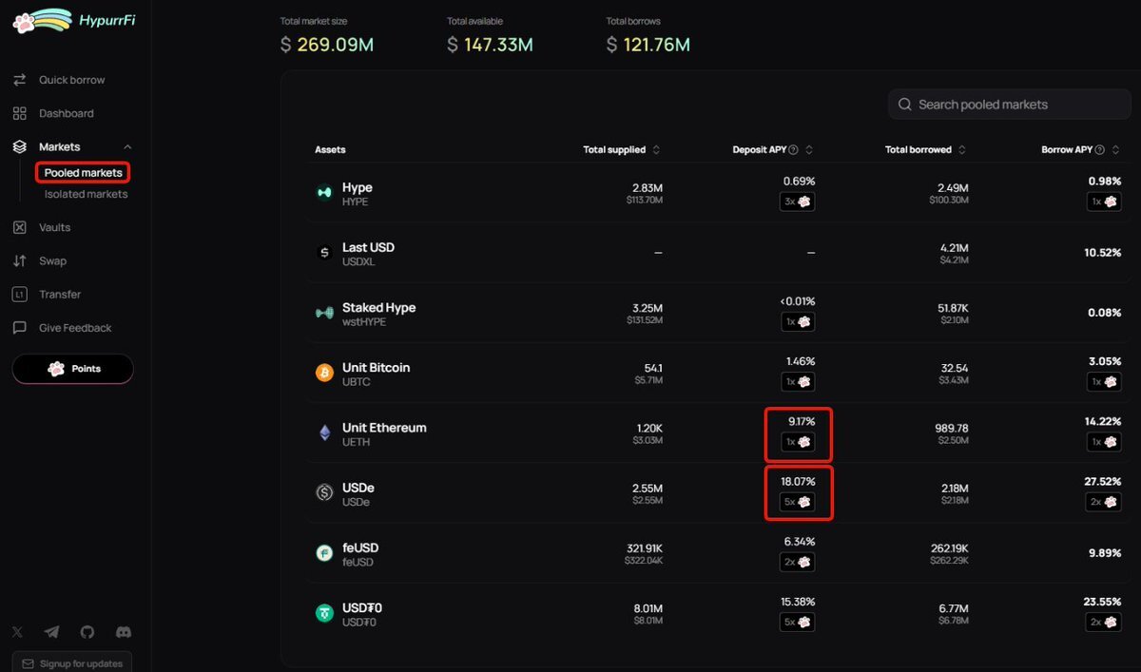Image resolution: width=1141 pixels, height=672 pixels.
Task: Click Hype deposit 3x points badge
Action: coord(798,202)
